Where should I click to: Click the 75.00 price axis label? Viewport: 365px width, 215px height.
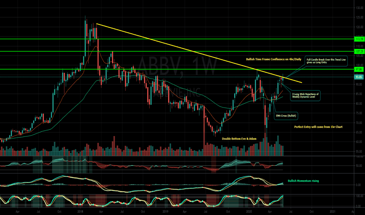click(360, 113)
